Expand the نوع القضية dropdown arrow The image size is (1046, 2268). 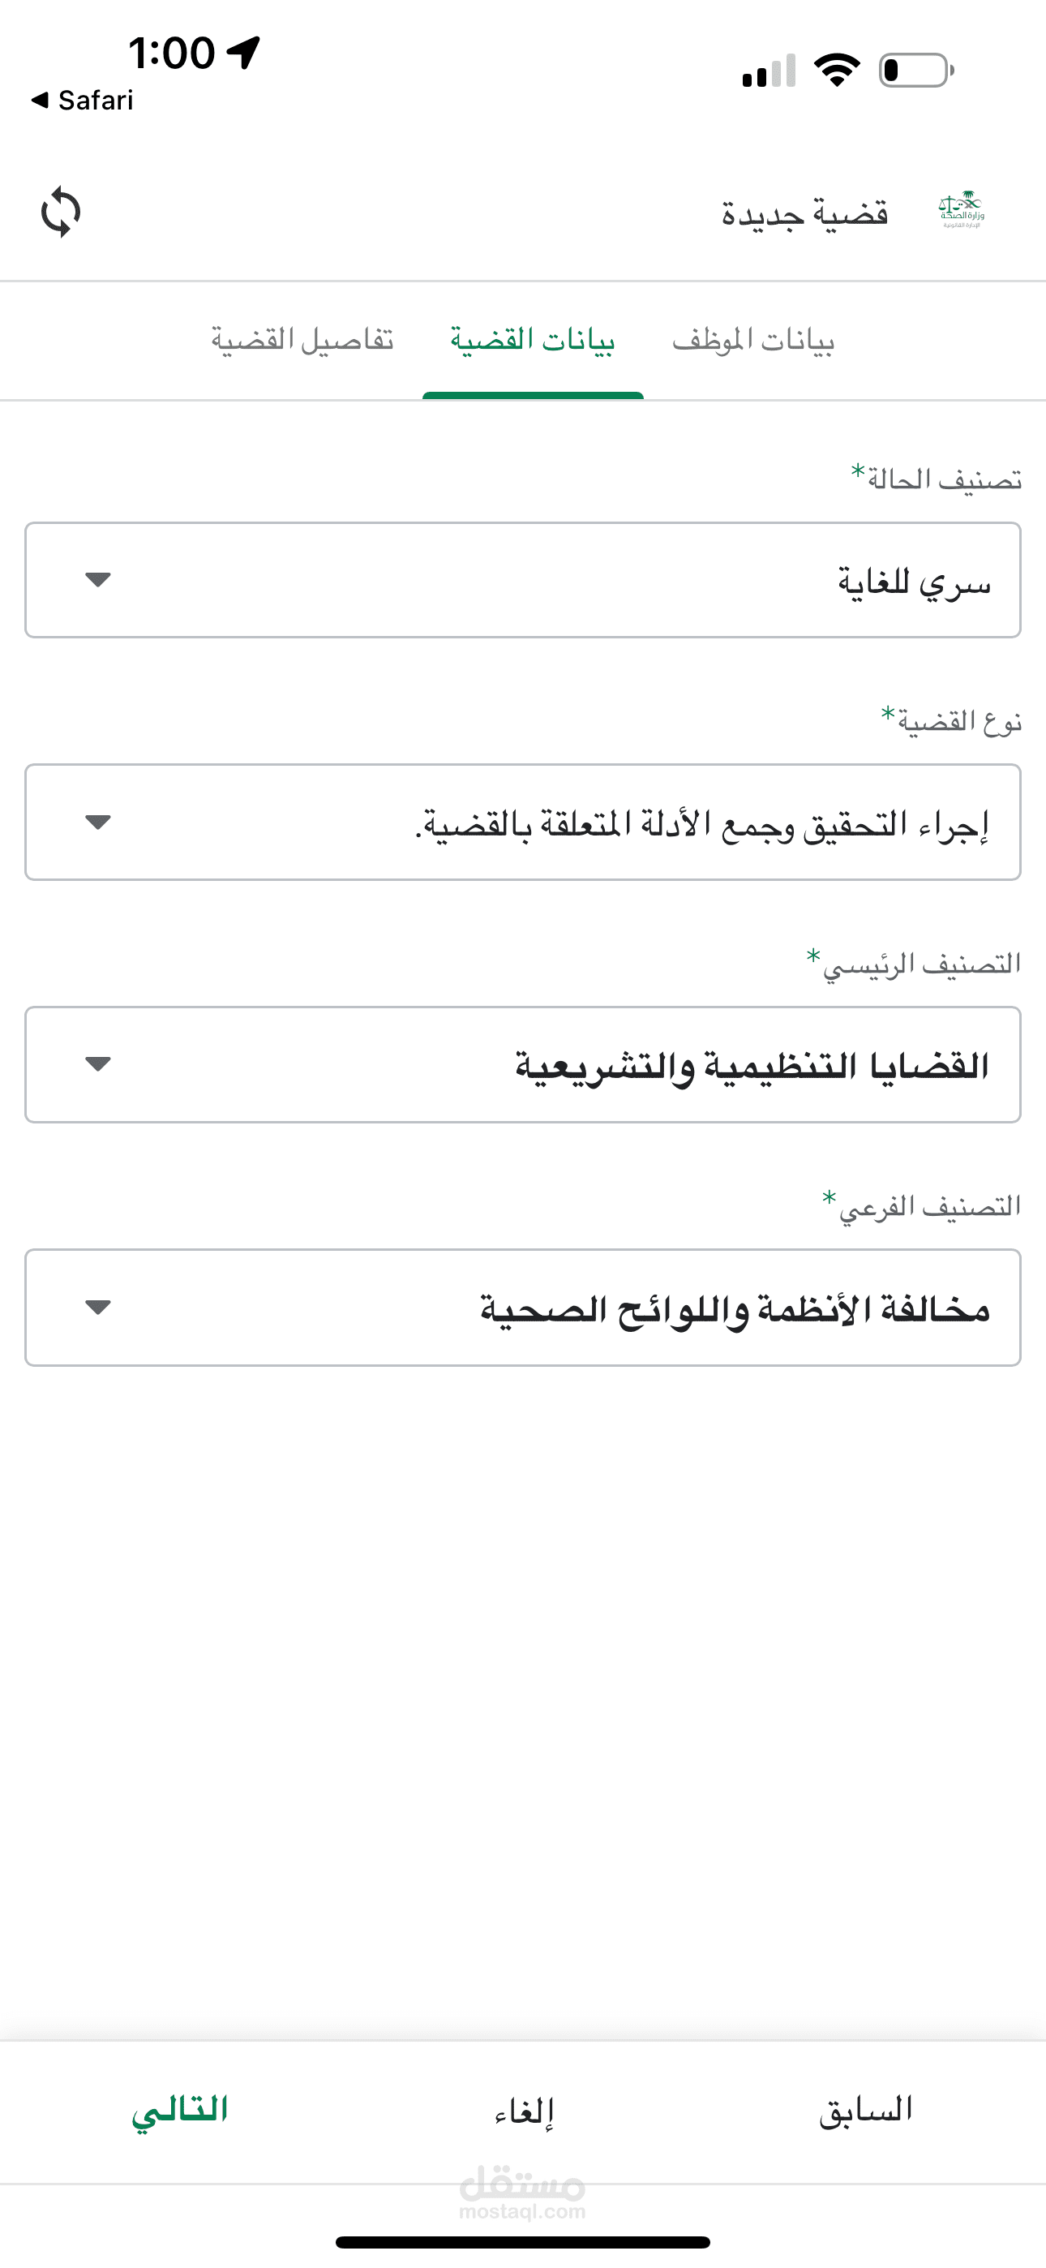[98, 823]
